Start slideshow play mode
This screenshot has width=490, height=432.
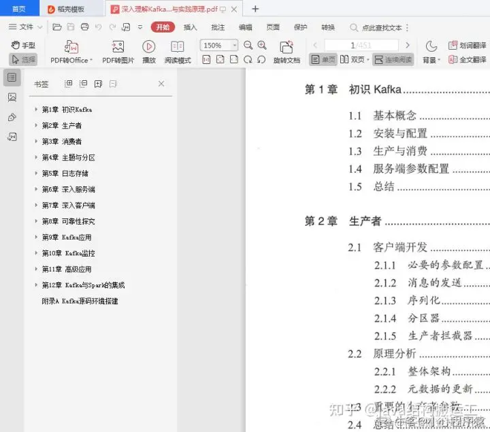click(x=149, y=52)
